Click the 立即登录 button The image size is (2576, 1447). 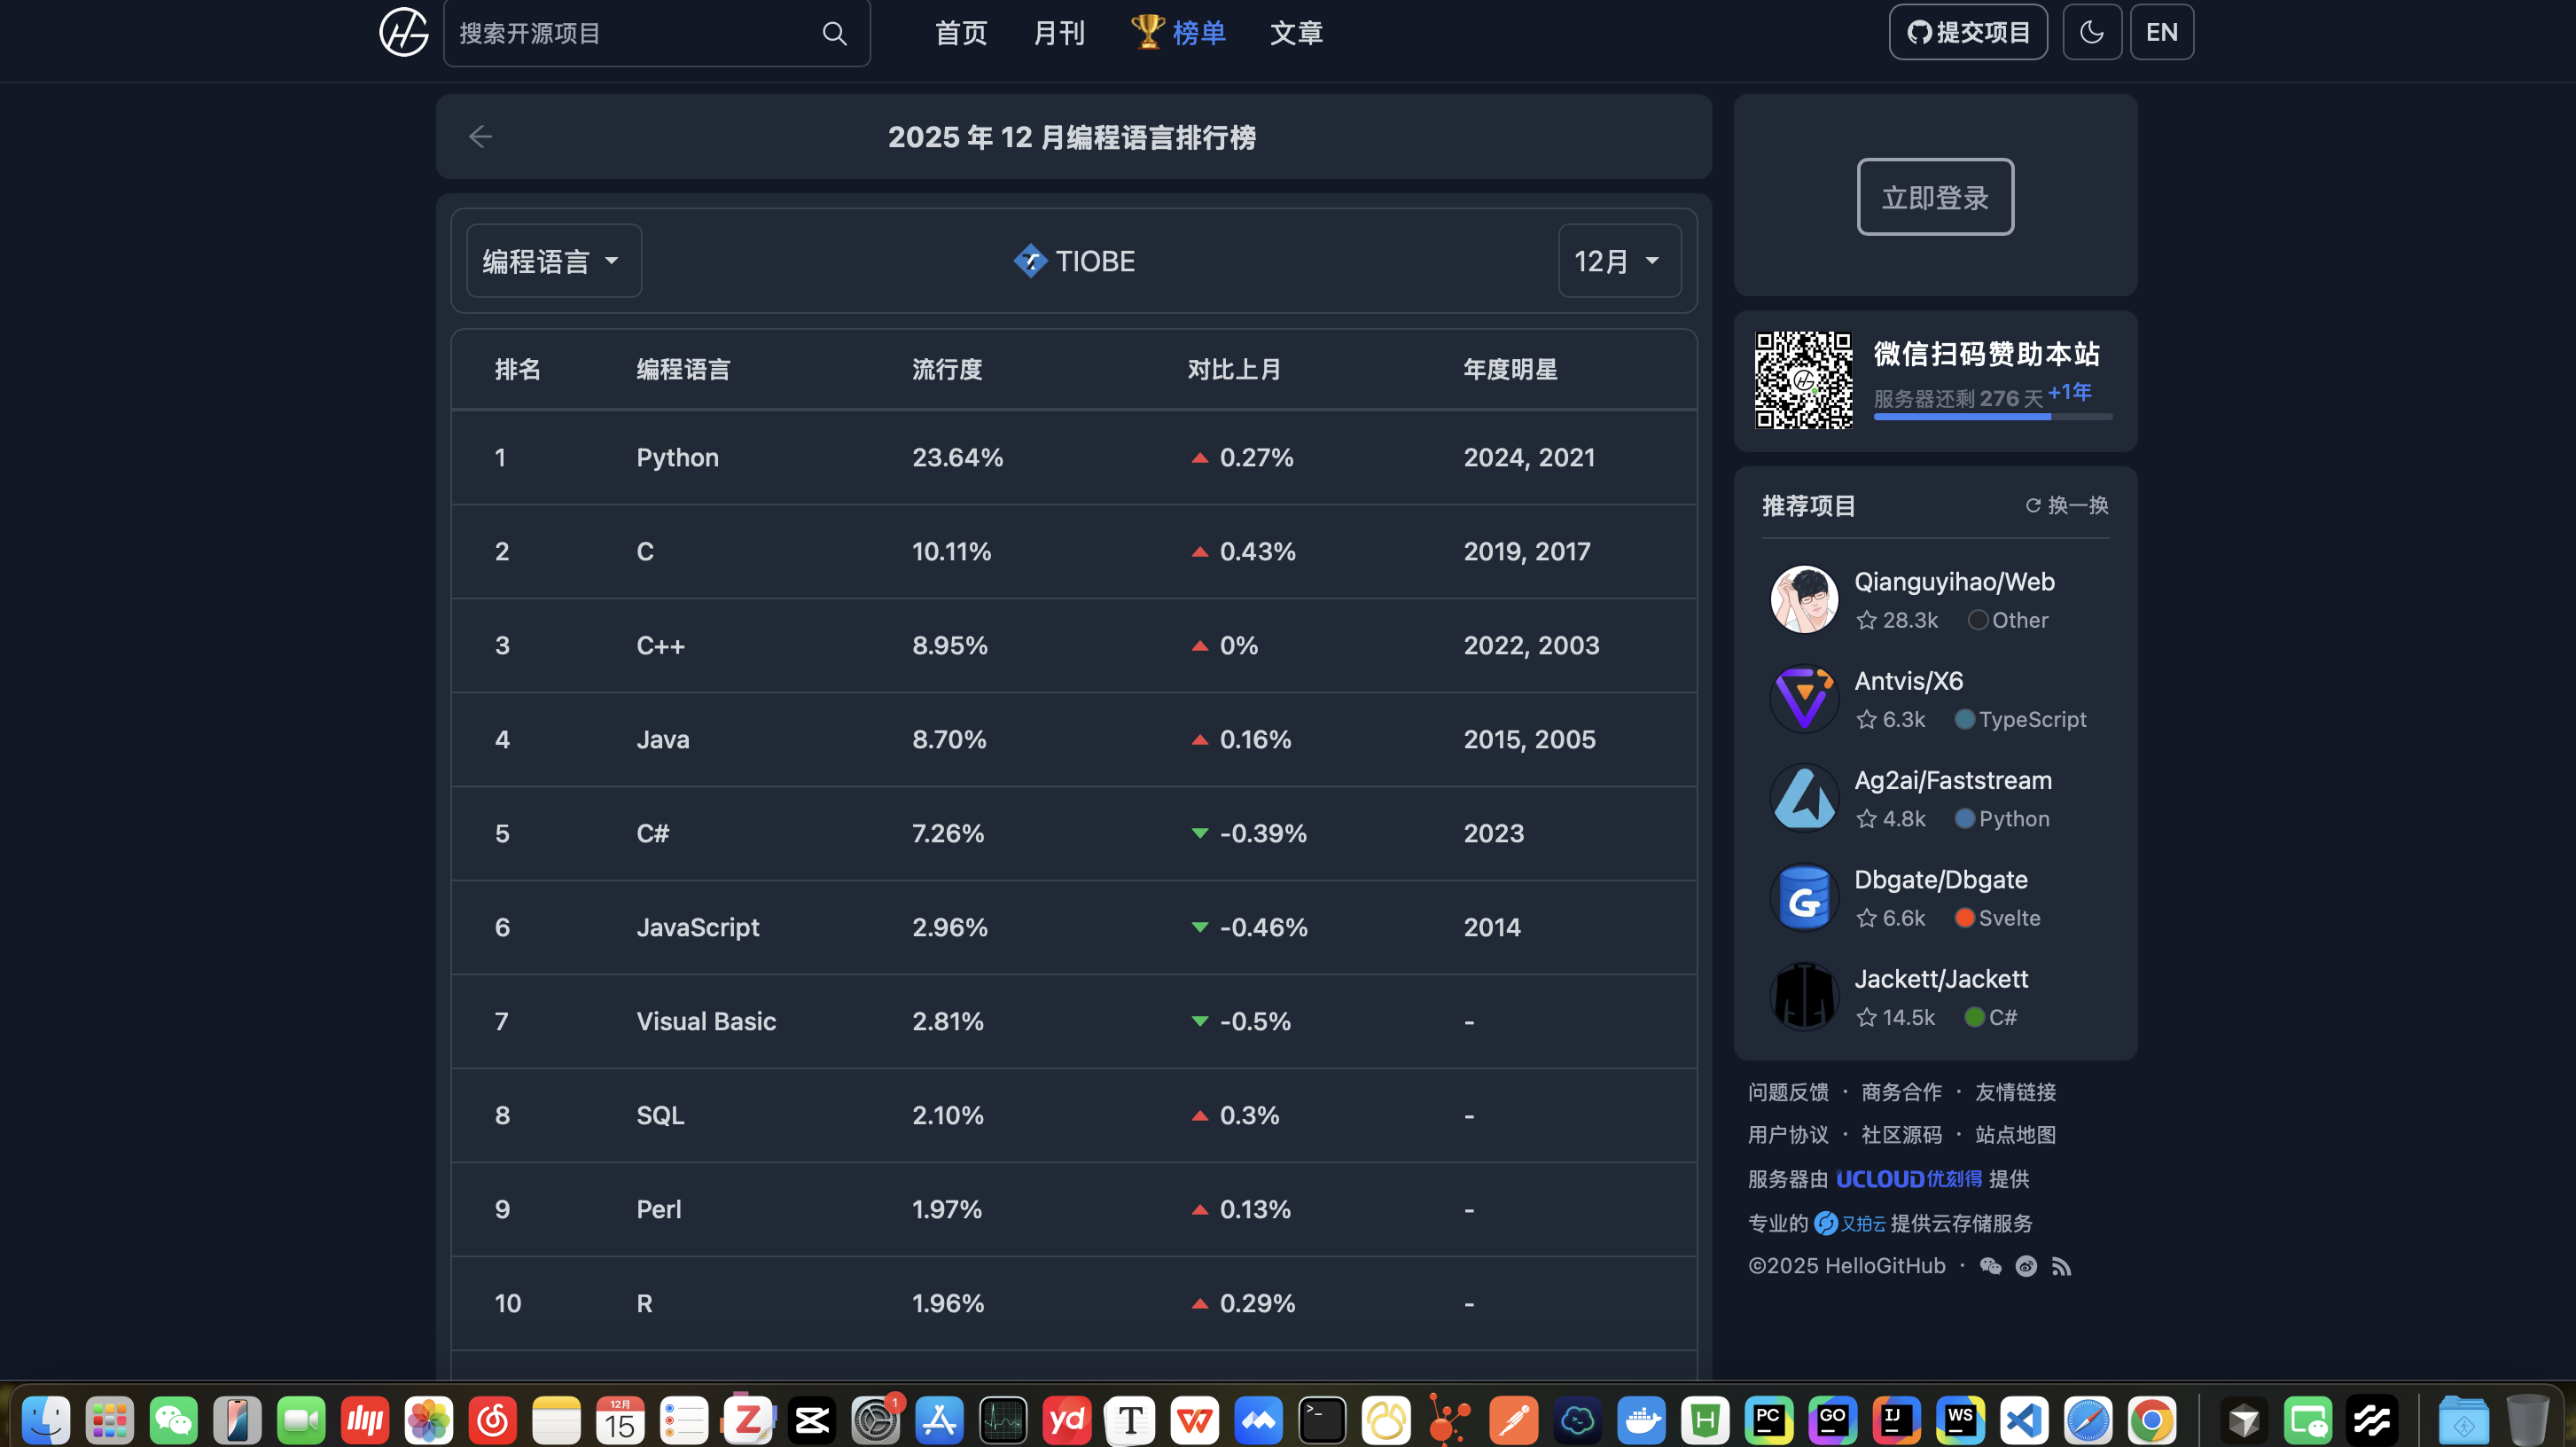click(x=1934, y=197)
